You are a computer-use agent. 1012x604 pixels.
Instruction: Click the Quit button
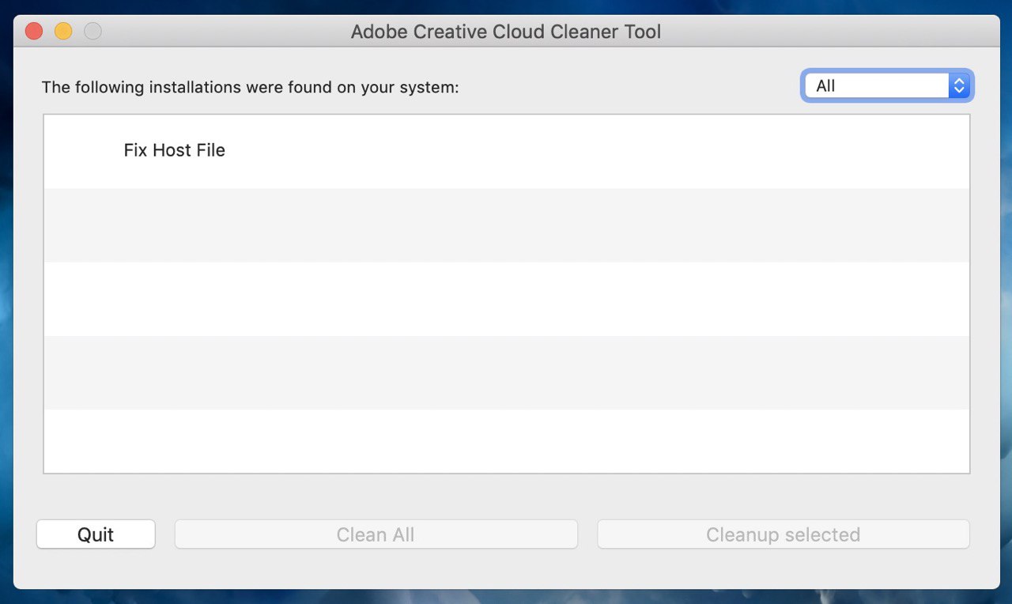[x=96, y=534]
